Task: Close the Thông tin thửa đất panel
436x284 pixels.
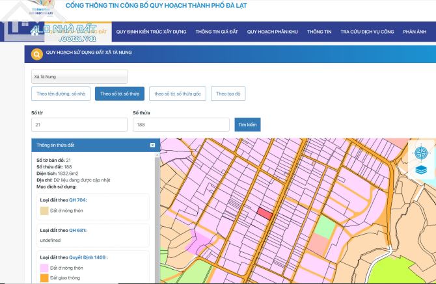Action: point(152,145)
